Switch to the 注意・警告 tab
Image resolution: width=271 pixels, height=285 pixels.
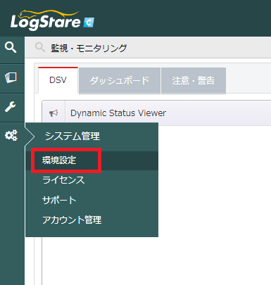(194, 80)
